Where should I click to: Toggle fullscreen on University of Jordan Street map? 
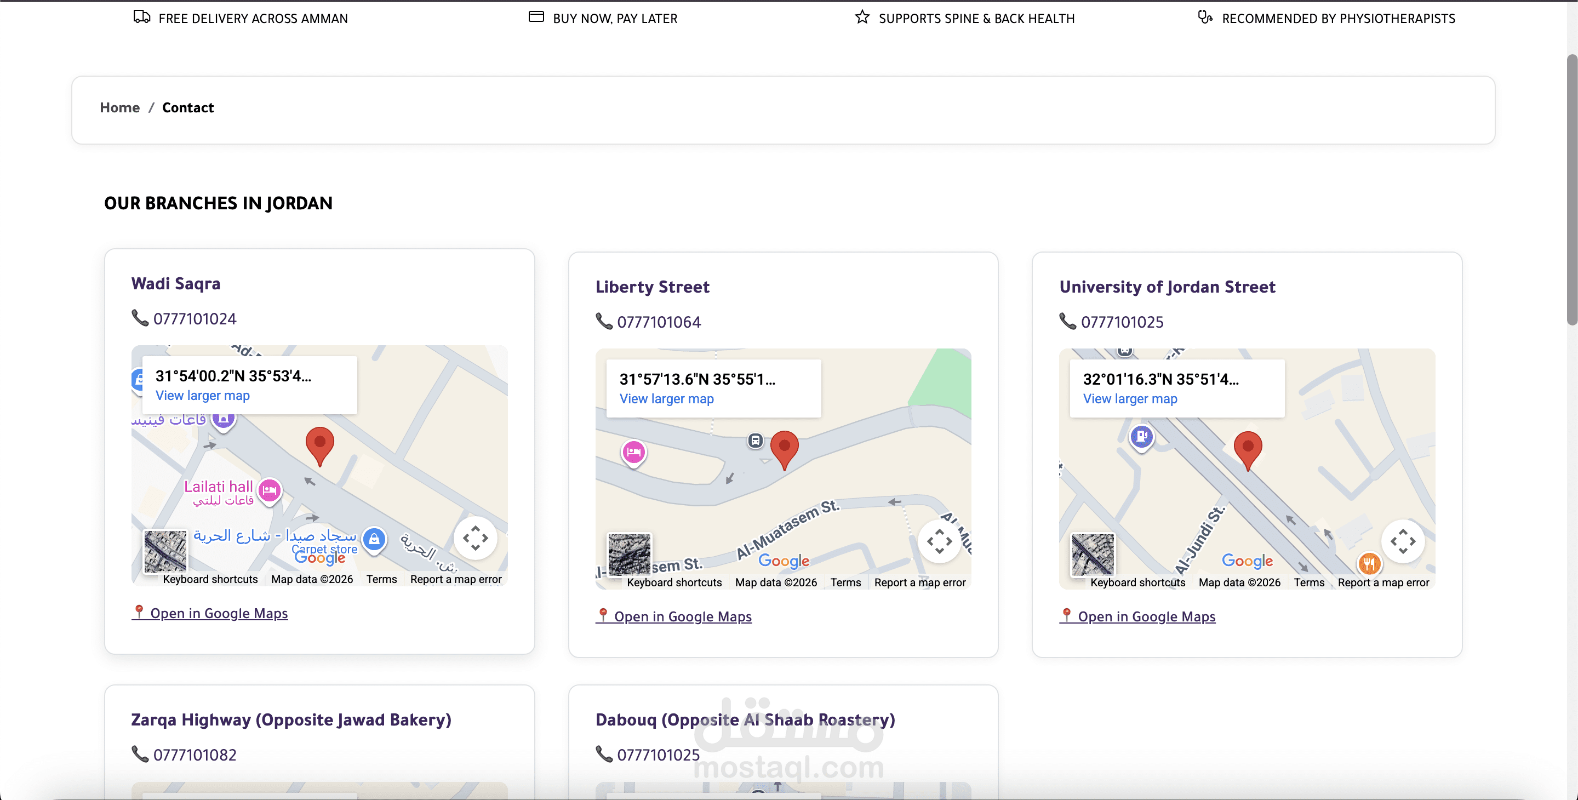click(1402, 541)
